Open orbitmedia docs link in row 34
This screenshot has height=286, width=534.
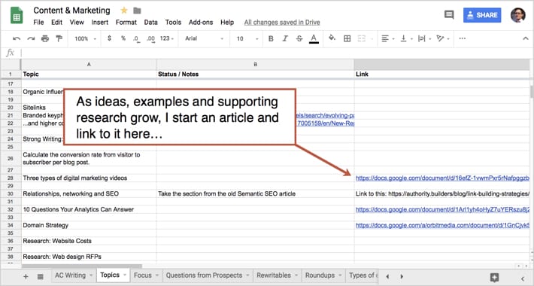pos(442,225)
